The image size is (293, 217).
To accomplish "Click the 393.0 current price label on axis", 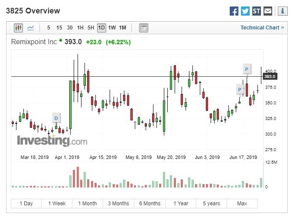I will pyautogui.click(x=270, y=76).
